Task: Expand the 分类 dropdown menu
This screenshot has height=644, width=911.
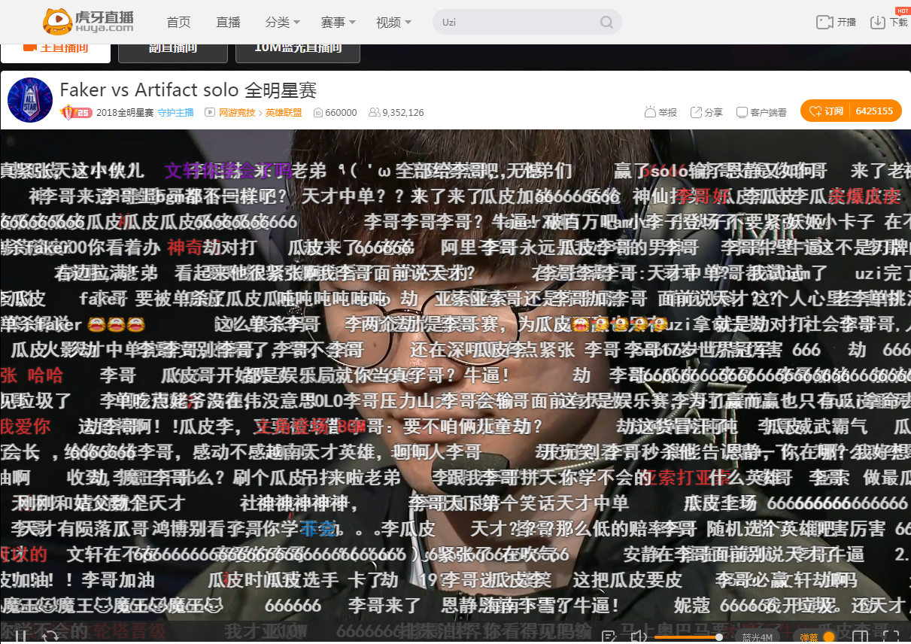Action: (283, 23)
